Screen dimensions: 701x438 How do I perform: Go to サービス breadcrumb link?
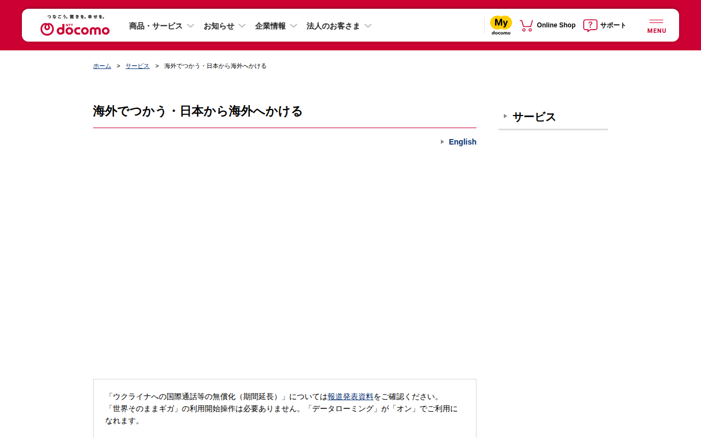137,66
